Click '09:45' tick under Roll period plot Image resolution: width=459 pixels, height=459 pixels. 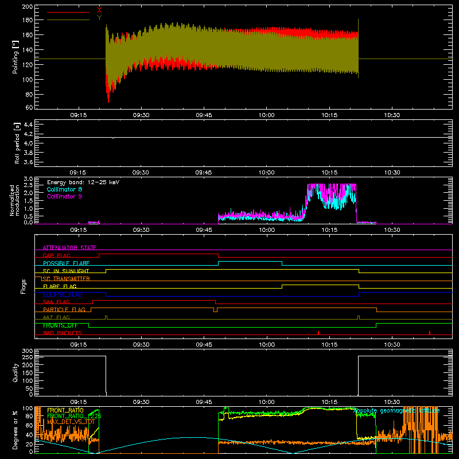(204, 173)
